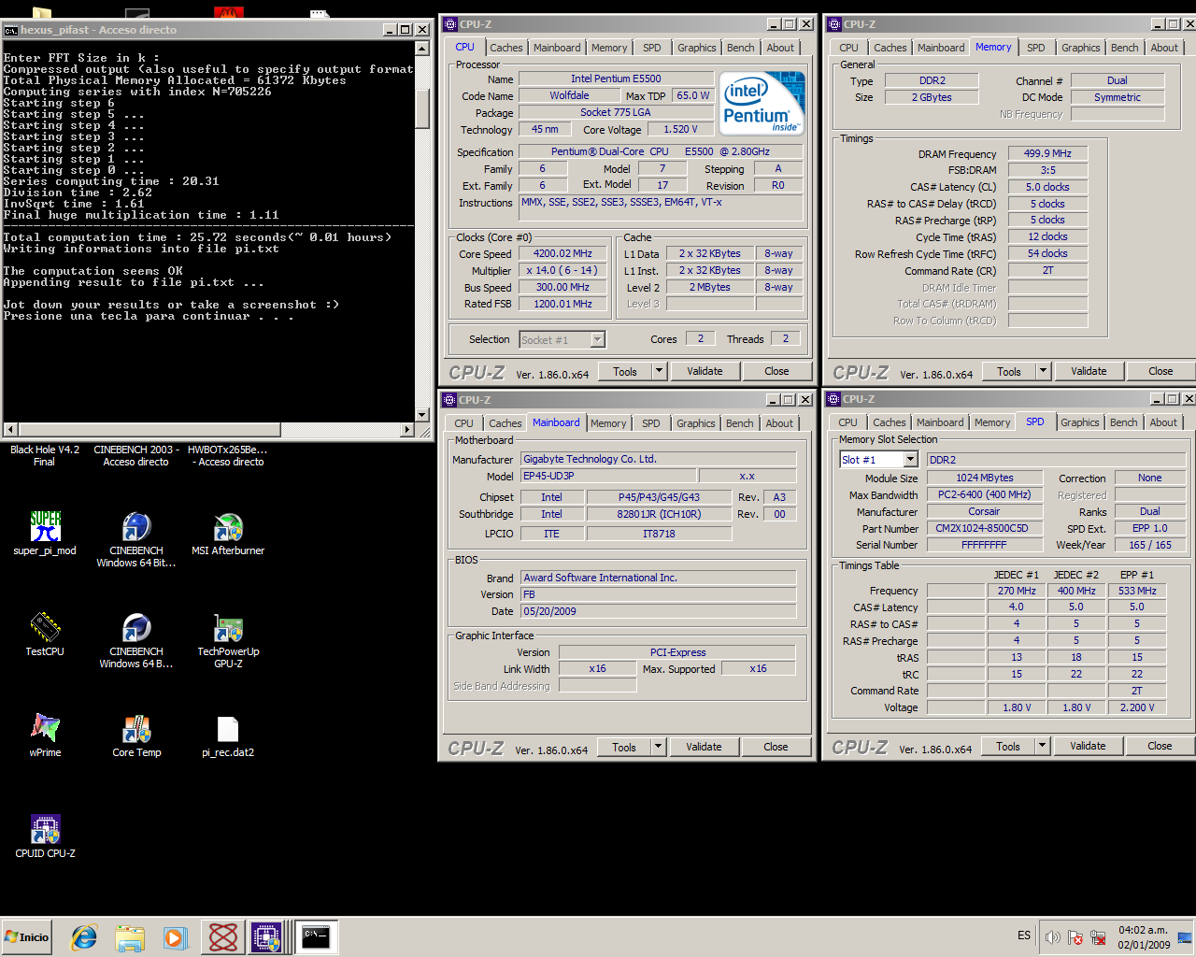Click the ES language indicator in the tray

tap(1024, 936)
